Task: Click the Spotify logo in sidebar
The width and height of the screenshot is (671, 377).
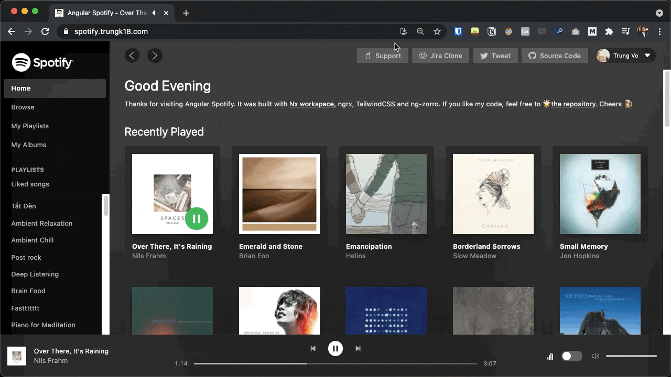Action: click(43, 63)
